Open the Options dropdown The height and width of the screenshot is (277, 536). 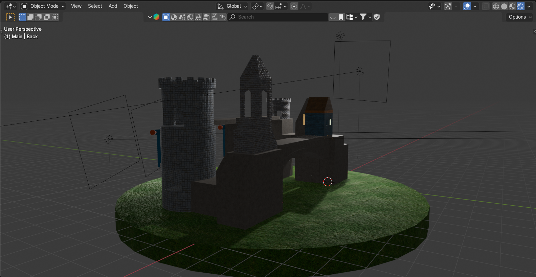520,17
